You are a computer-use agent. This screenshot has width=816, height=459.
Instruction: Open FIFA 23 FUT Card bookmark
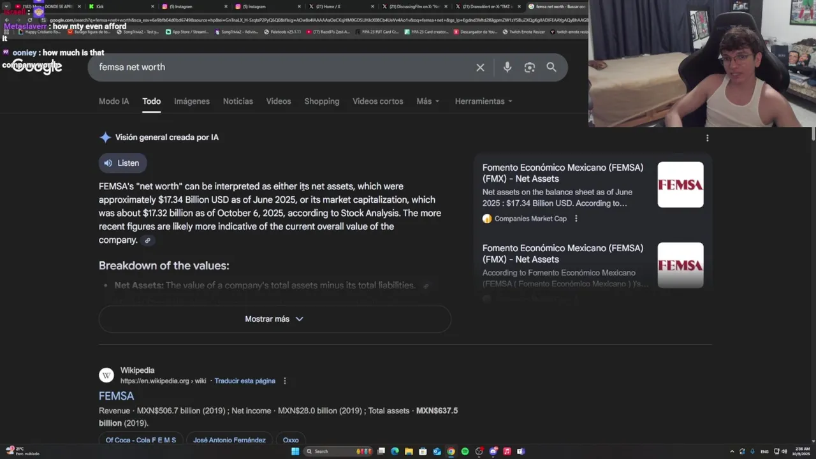(x=377, y=31)
